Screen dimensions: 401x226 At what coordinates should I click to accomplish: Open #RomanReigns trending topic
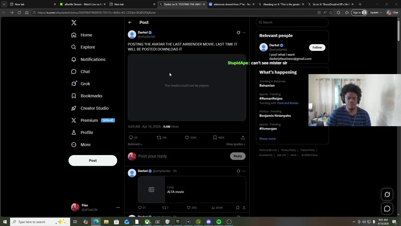(271, 99)
